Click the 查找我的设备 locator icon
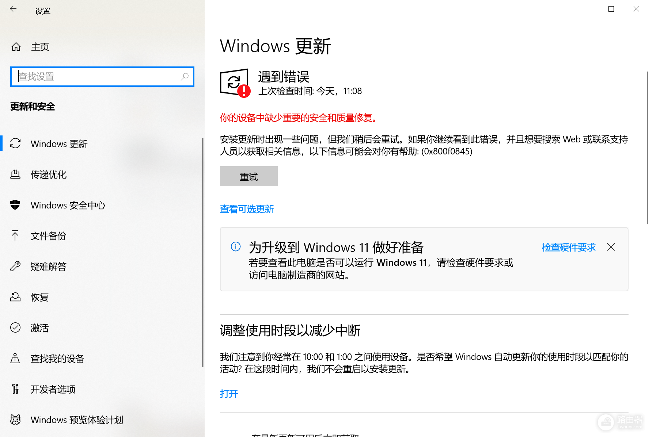Viewport: 649px width, 437px height. click(15, 358)
